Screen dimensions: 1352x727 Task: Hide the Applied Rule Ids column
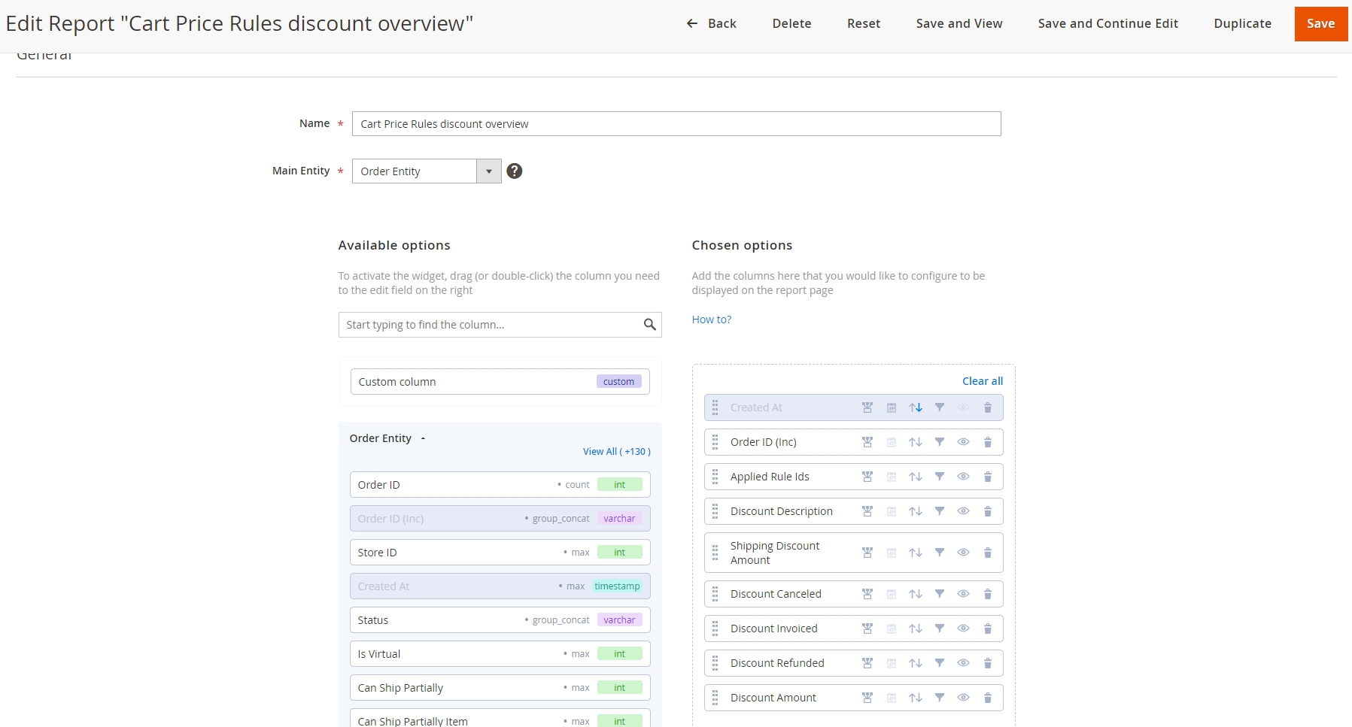[x=964, y=477]
